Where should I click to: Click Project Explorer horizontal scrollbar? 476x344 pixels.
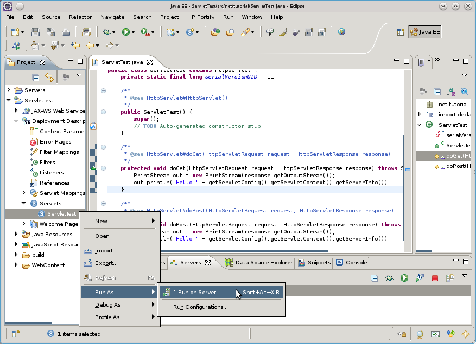click(29, 323)
